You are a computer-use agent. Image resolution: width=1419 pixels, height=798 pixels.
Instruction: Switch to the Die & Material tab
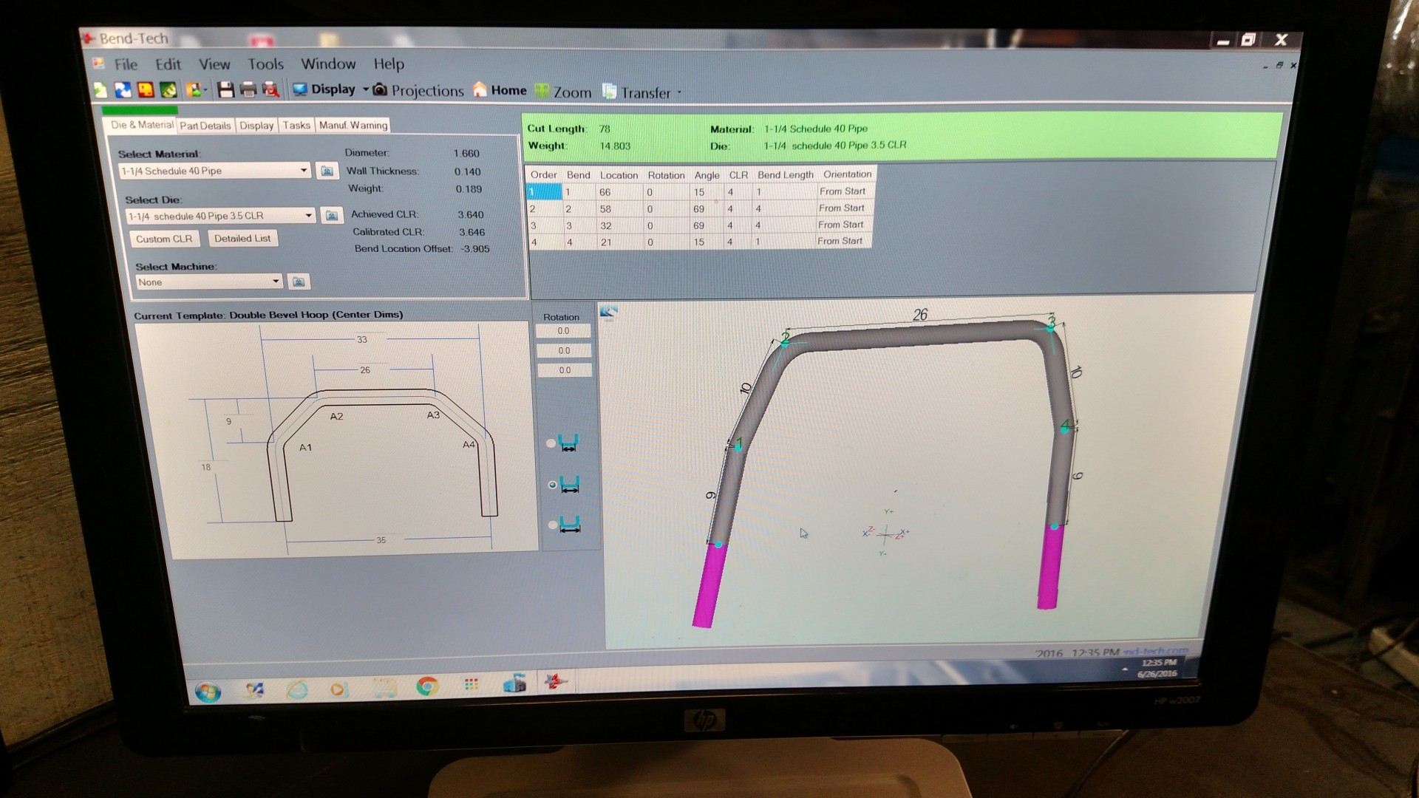(x=142, y=125)
